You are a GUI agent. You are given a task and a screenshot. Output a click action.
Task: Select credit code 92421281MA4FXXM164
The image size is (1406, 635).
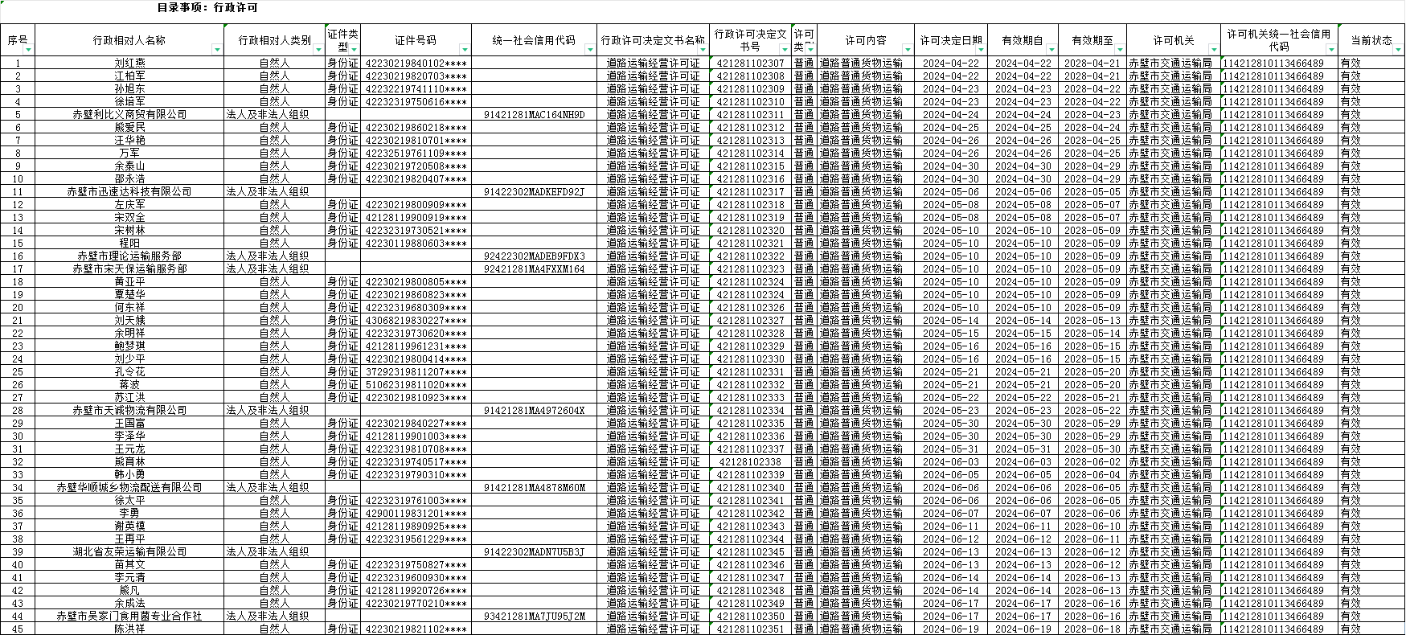click(535, 268)
